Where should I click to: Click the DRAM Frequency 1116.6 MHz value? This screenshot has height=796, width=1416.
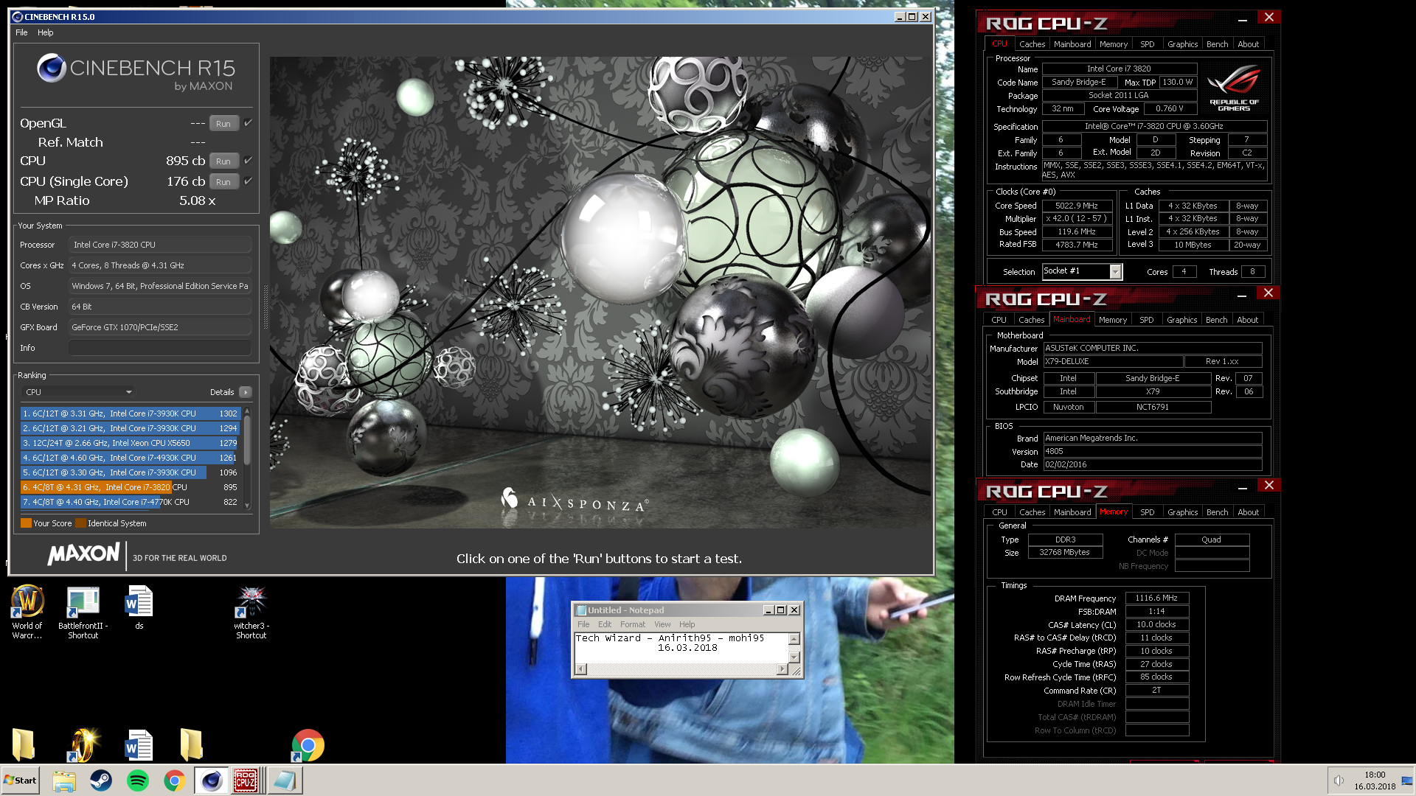1156,598
